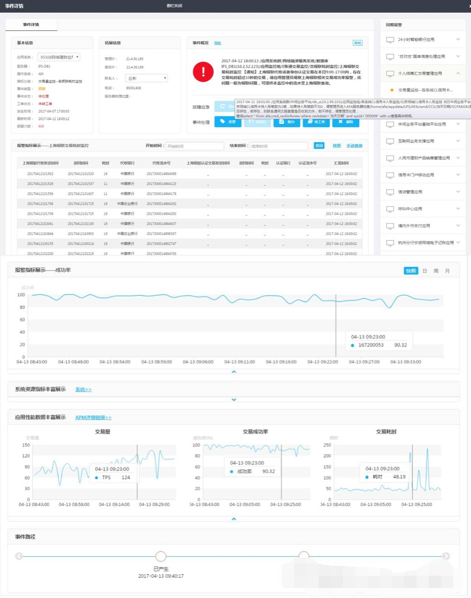
Task: Expand the 信贷管理应用 chevron
Action: [458, 191]
